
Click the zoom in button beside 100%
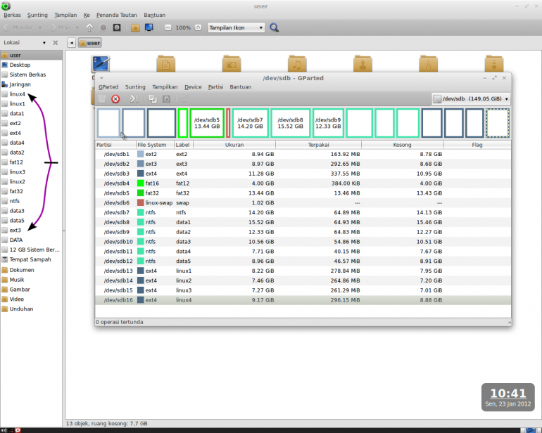tap(198, 27)
